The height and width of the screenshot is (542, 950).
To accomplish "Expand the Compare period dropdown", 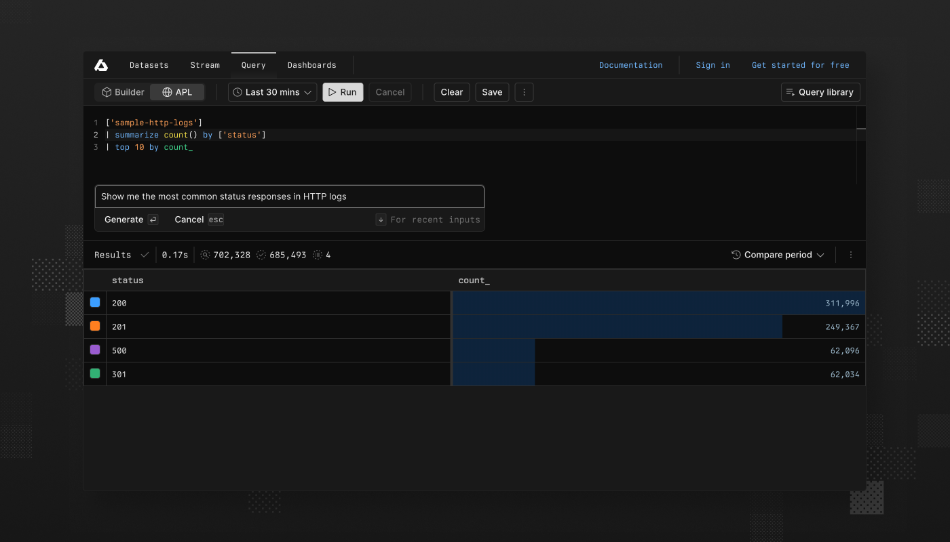I will (777, 255).
